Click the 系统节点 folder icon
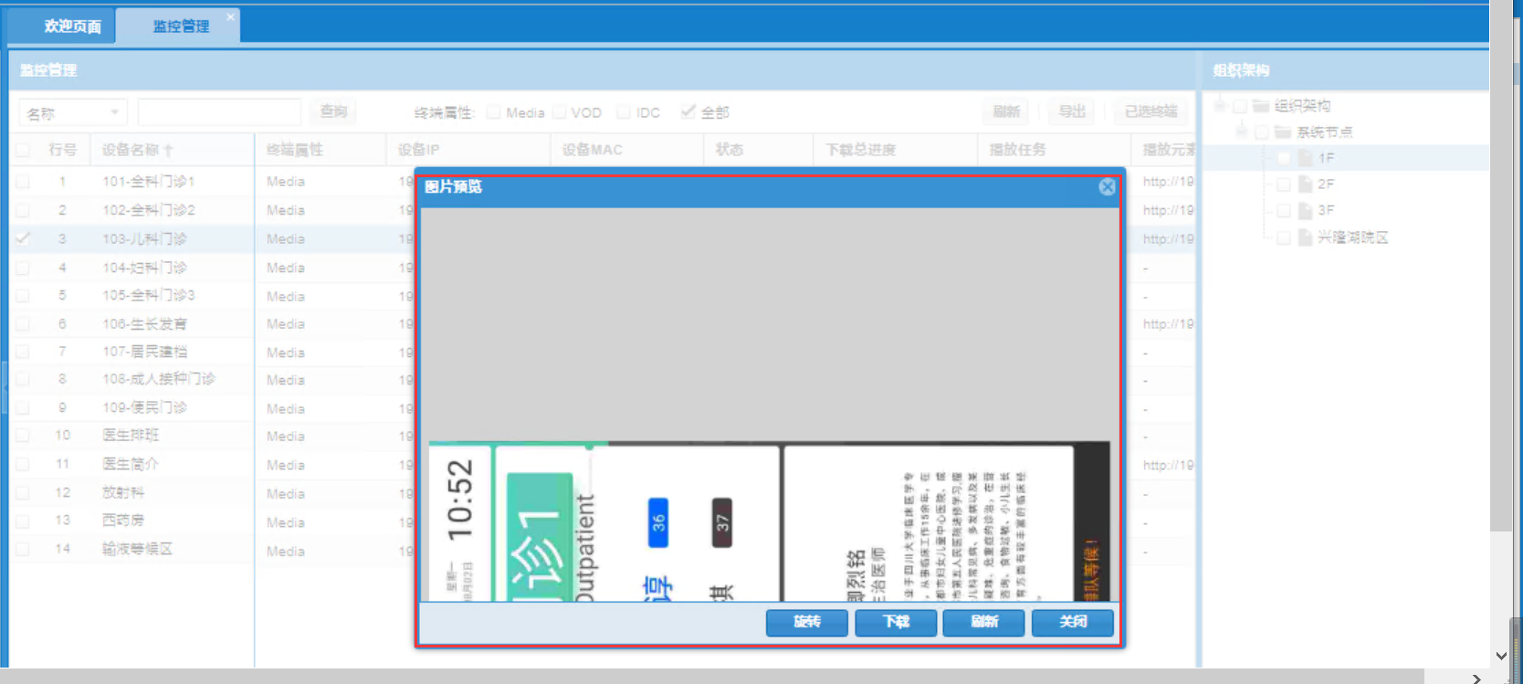The height and width of the screenshot is (684, 1523). point(1283,132)
